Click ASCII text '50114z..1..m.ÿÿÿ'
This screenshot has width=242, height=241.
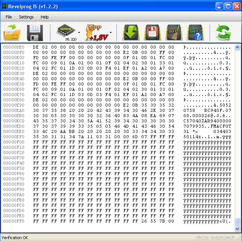(x=207, y=137)
